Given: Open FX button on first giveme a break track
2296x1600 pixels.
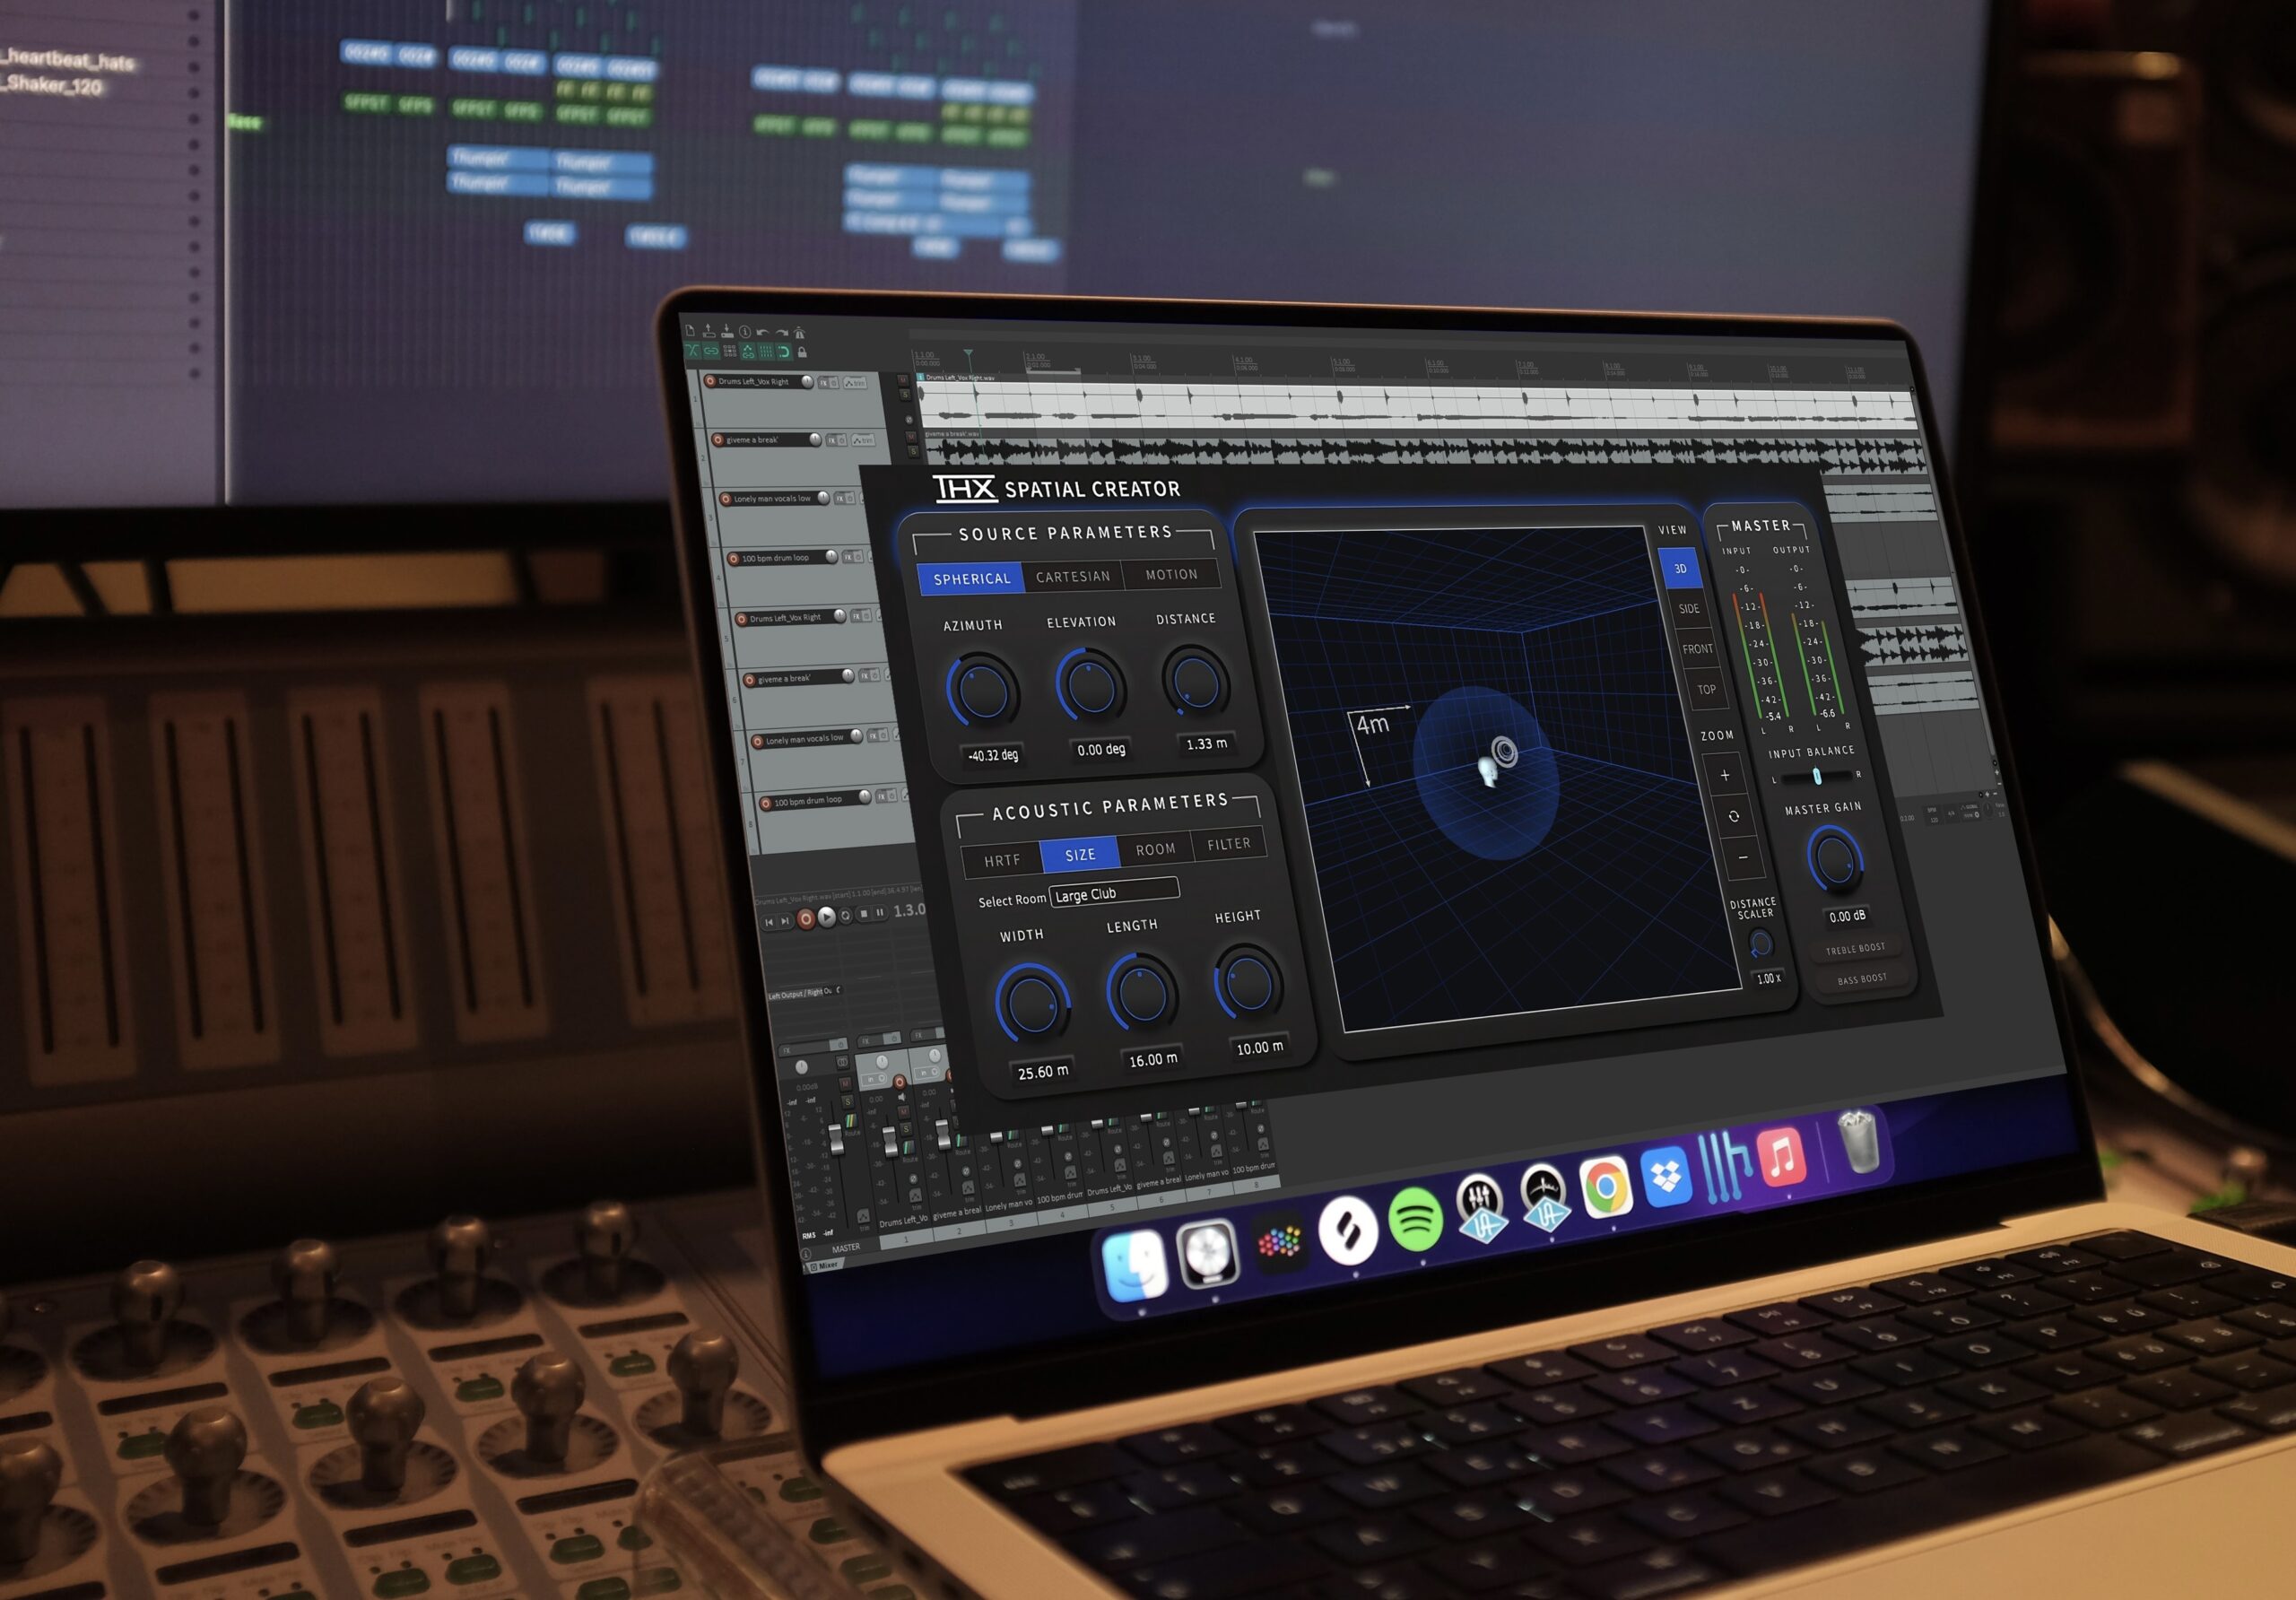Looking at the screenshot, I should [834, 440].
